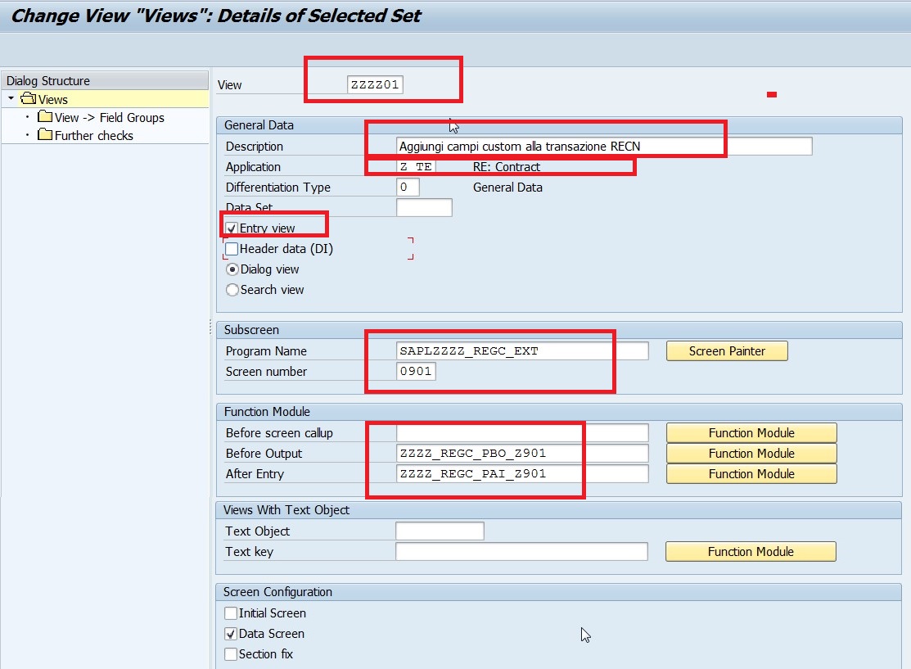This screenshot has height=669, width=911.
Task: Click Function Module beside "Before Output"
Action: pos(751,453)
